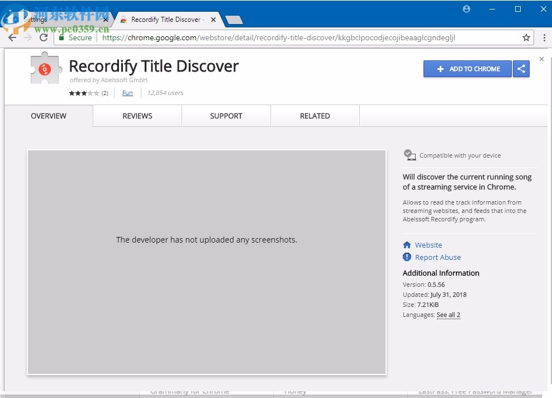Screen dimensions: 552x398
Task: Open the Chrome profile avatar icon
Action: tap(467, 9)
